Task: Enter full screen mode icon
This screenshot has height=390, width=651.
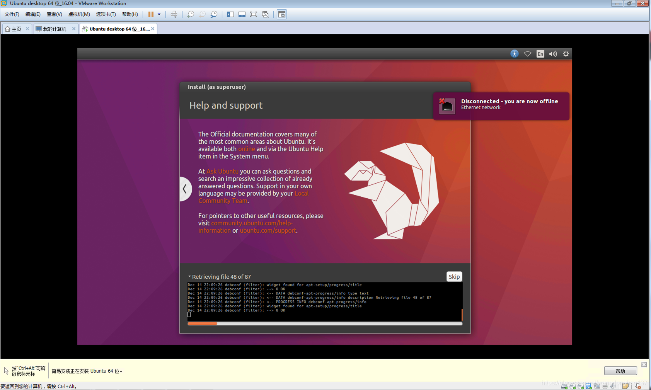Action: point(254,14)
